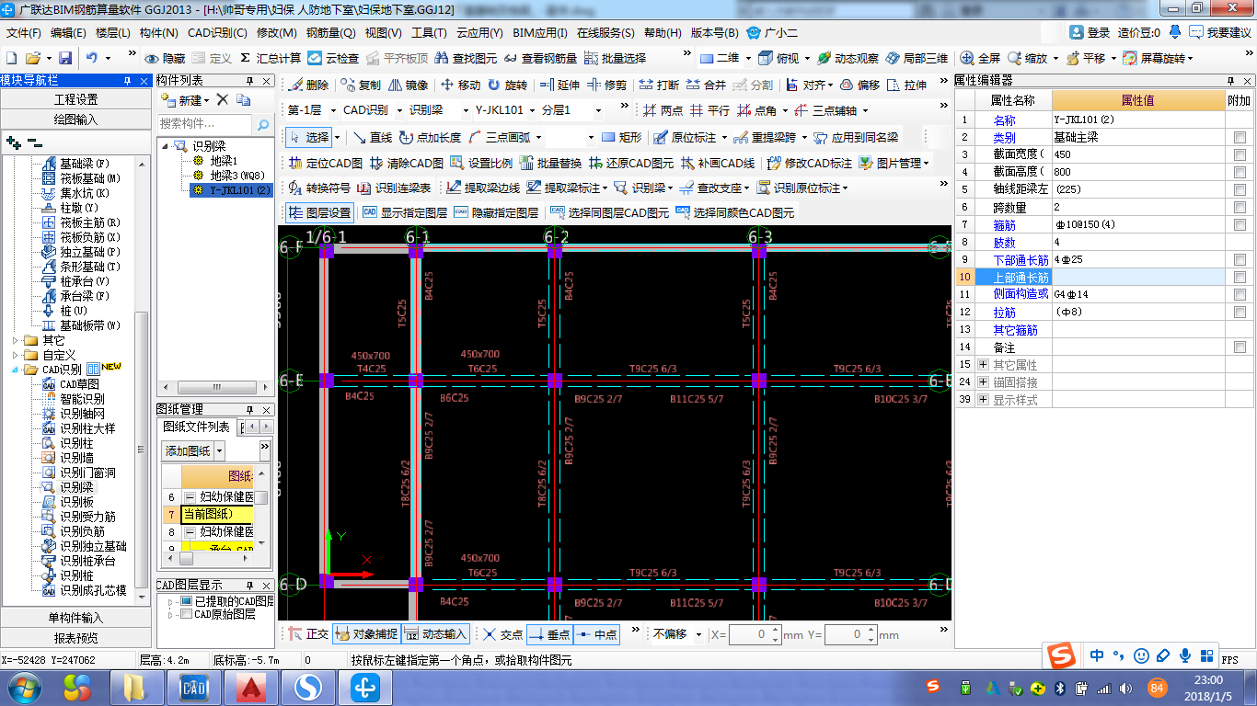Image resolution: width=1257 pixels, height=706 pixels.
Task: Open the 钢筋量(Q) menu
Action: [x=330, y=32]
